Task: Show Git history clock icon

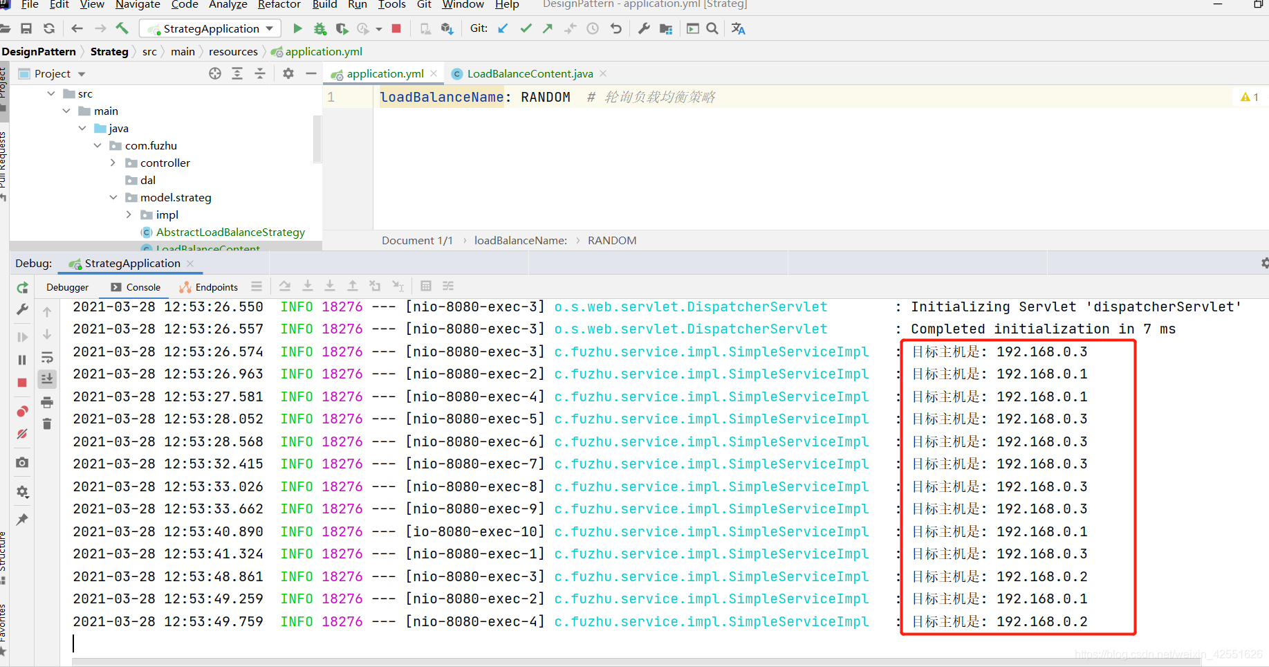Action: click(x=593, y=28)
